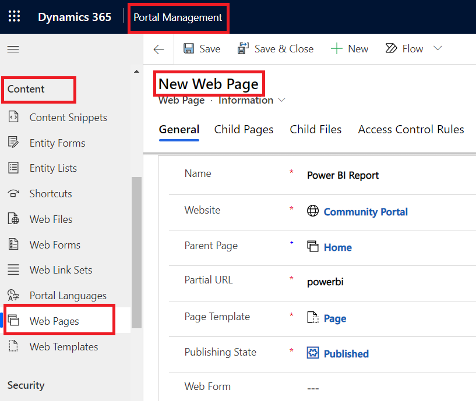Click the Content section header
Viewport: 476px width, 401px height.
pyautogui.click(x=26, y=89)
